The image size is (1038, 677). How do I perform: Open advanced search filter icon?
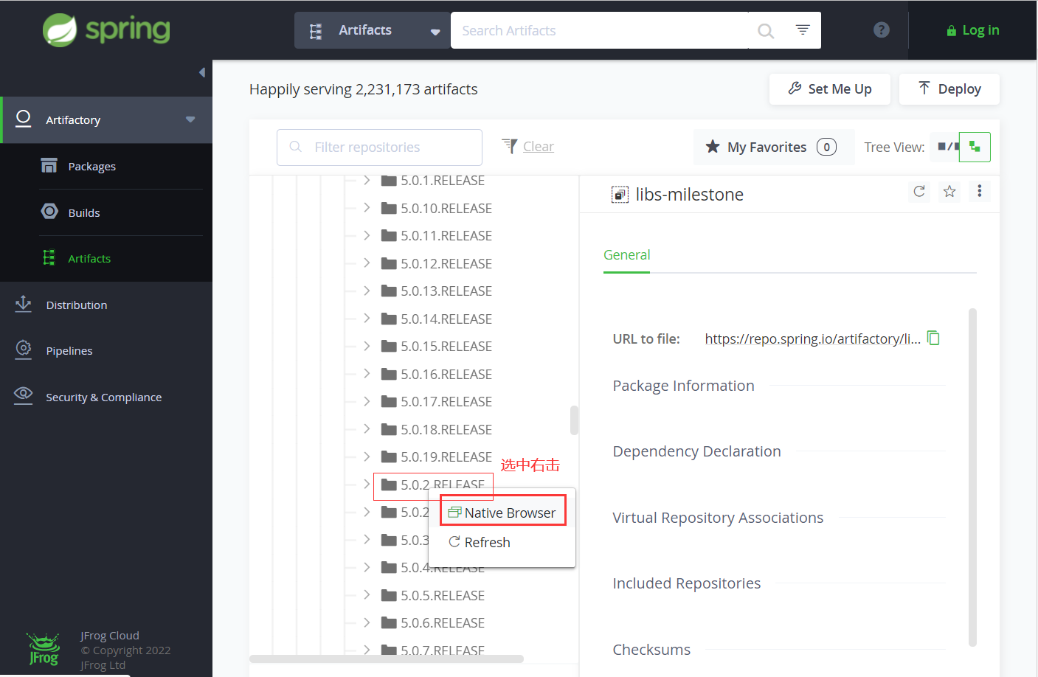(803, 29)
